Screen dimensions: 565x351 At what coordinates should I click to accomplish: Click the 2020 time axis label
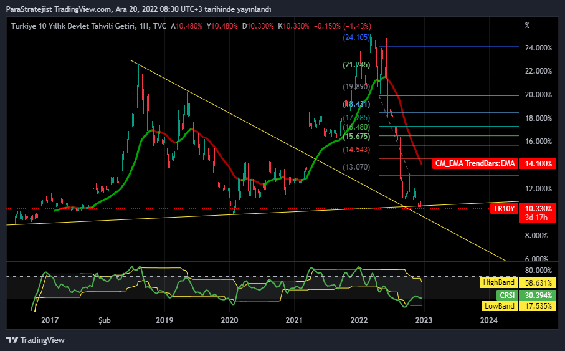point(229,320)
